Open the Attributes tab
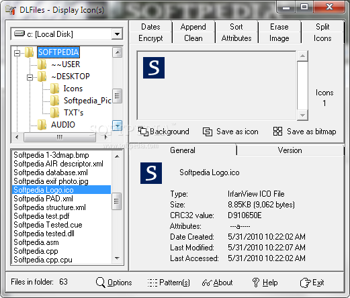The height and width of the screenshot is (298, 350). (x=236, y=38)
